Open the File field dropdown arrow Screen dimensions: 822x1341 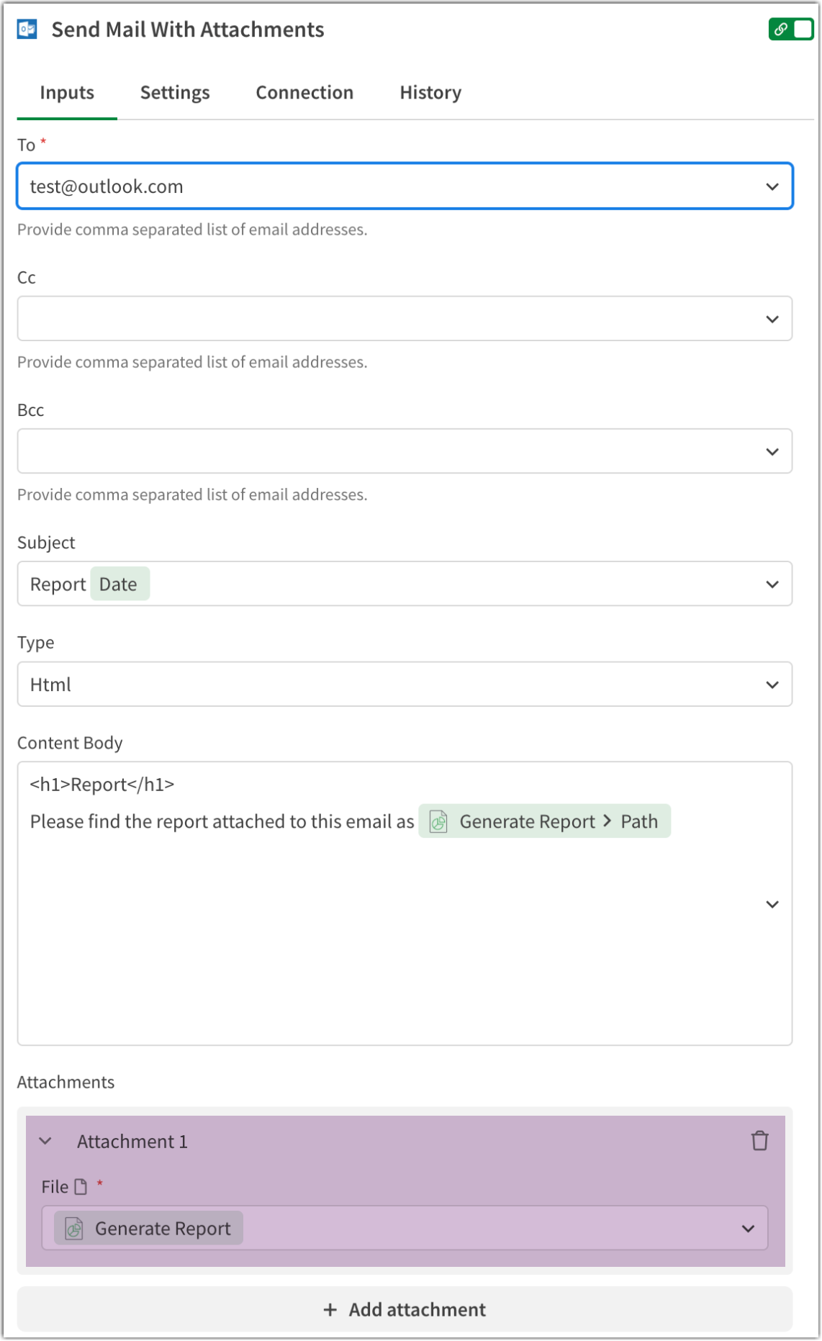[748, 1229]
